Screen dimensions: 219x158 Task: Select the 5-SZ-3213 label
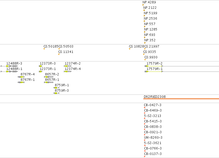point(153,116)
